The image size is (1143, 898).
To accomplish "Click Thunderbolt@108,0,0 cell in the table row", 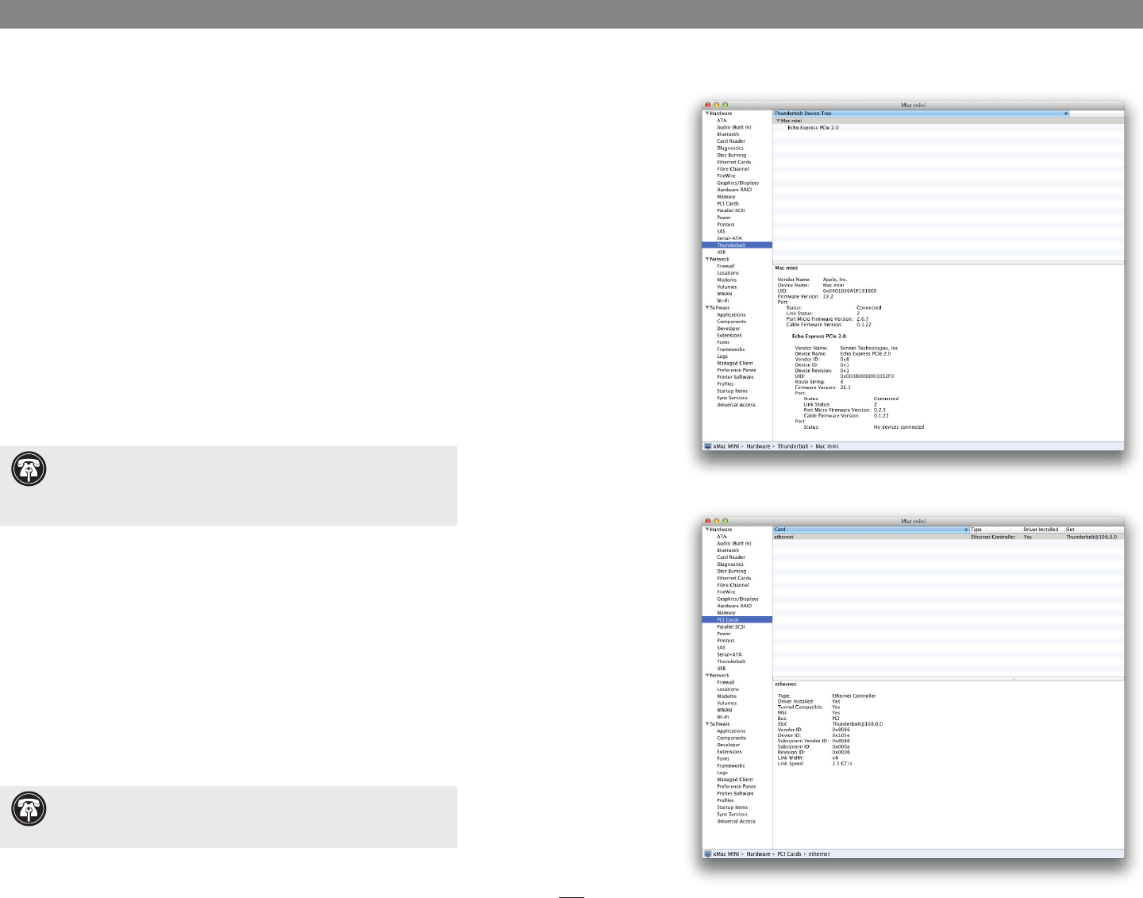I will (x=1091, y=538).
